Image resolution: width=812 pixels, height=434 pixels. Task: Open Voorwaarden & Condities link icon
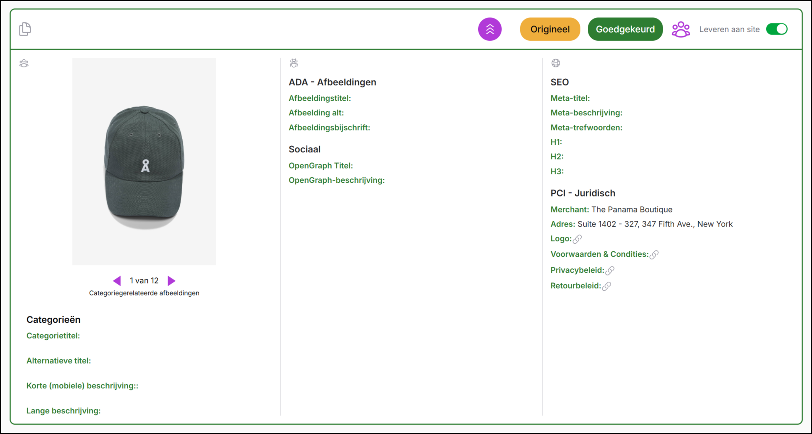point(654,255)
